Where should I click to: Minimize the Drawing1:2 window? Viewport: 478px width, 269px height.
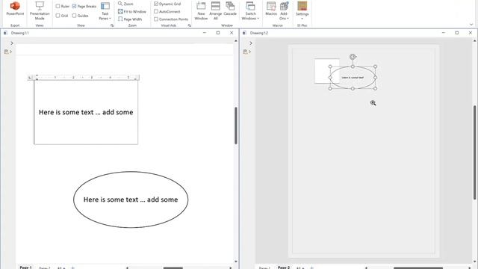[x=444, y=33]
